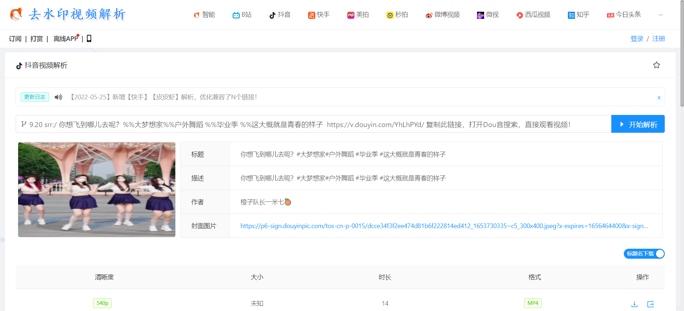Dismiss the update notice with x
The width and height of the screenshot is (684, 311).
(659, 97)
